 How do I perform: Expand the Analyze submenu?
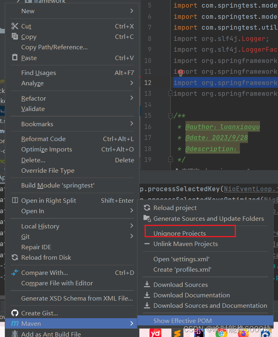click(x=132, y=83)
